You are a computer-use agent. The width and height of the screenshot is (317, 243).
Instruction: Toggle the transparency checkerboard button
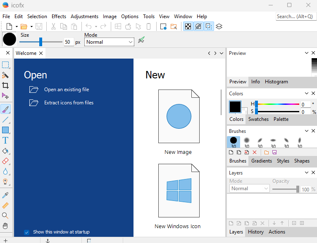point(188,27)
